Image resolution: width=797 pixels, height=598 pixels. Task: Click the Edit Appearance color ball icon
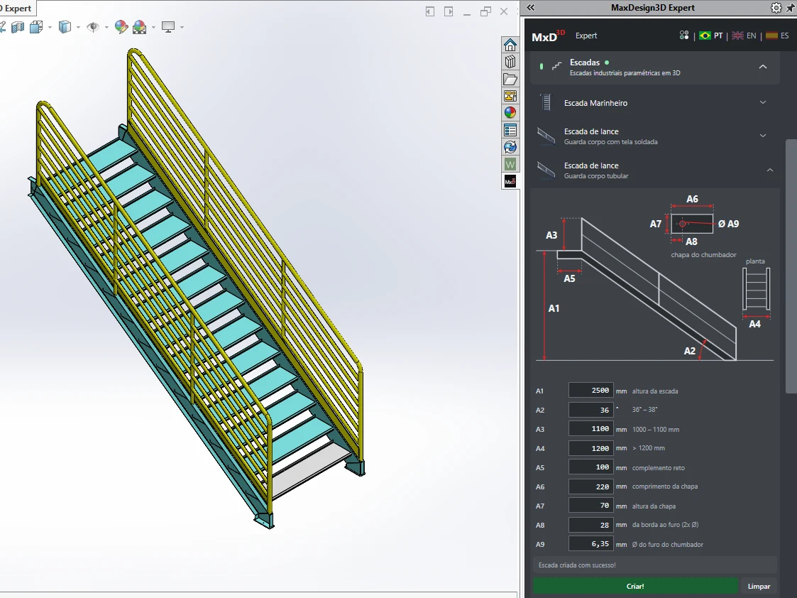tap(121, 27)
